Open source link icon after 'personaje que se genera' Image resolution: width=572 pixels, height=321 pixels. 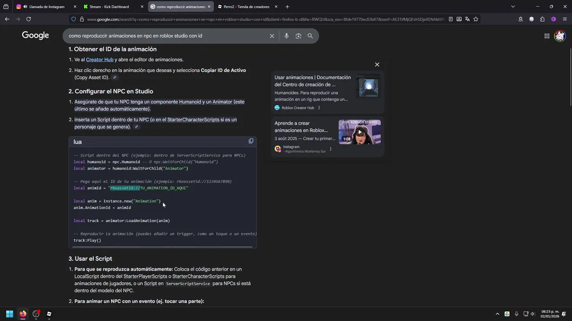pos(136,127)
